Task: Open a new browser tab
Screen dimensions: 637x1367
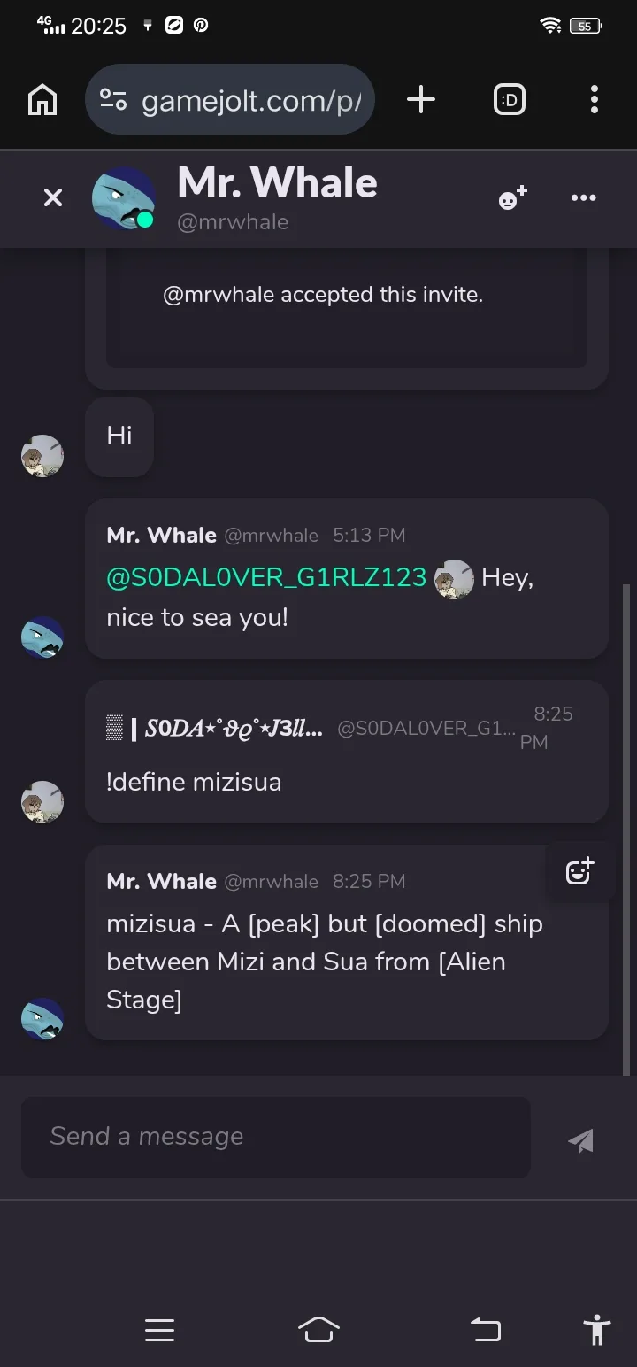Action: pyautogui.click(x=421, y=100)
